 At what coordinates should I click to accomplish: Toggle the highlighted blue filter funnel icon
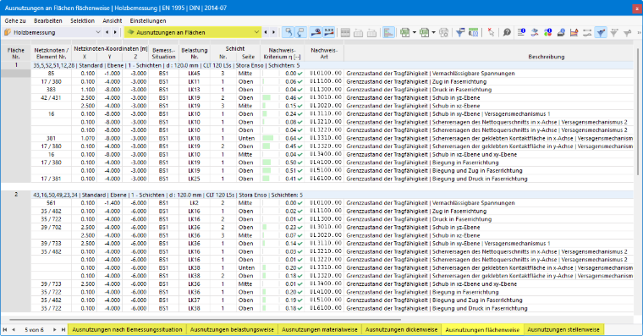coord(601,32)
